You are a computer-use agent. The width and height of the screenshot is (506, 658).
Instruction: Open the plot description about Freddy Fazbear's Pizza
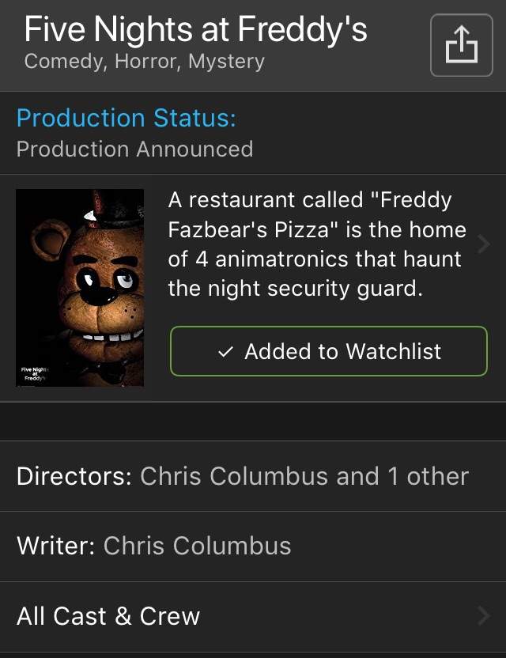[316, 244]
